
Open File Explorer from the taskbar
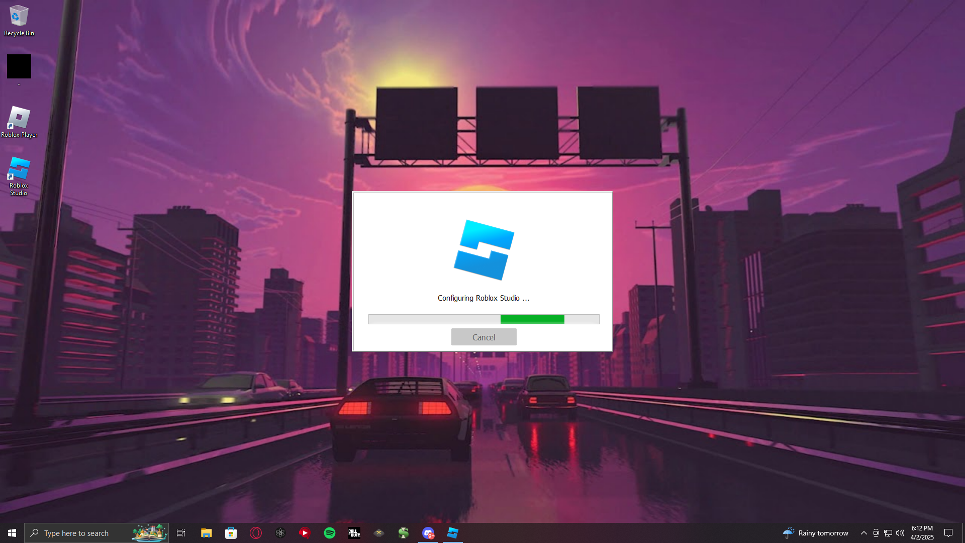pyautogui.click(x=206, y=533)
